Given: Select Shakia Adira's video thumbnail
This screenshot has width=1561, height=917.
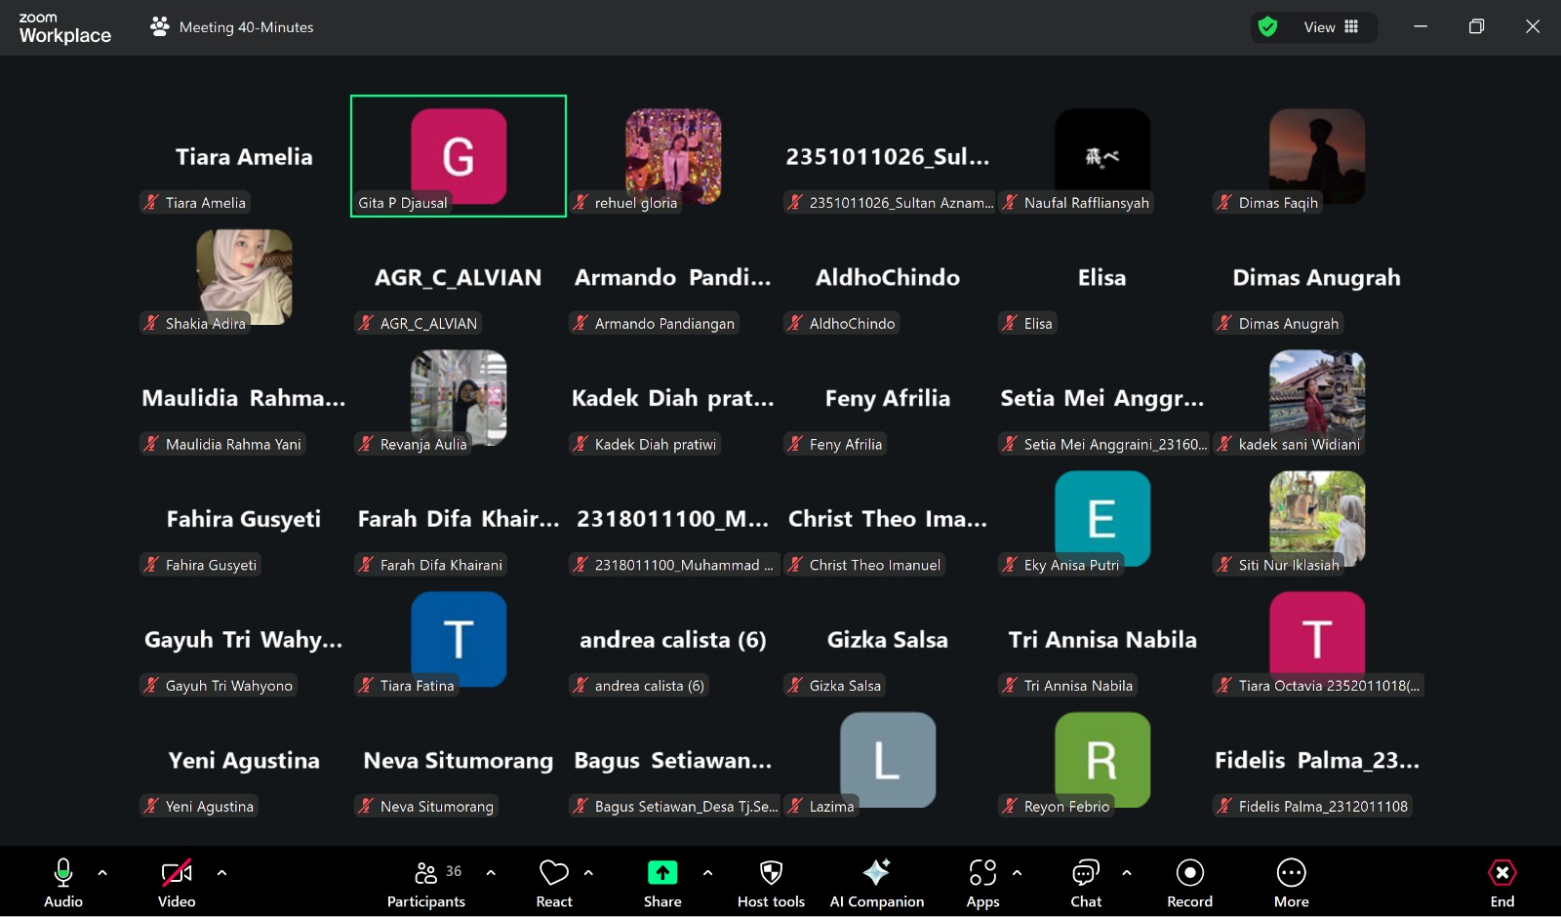Looking at the screenshot, I should point(244,277).
